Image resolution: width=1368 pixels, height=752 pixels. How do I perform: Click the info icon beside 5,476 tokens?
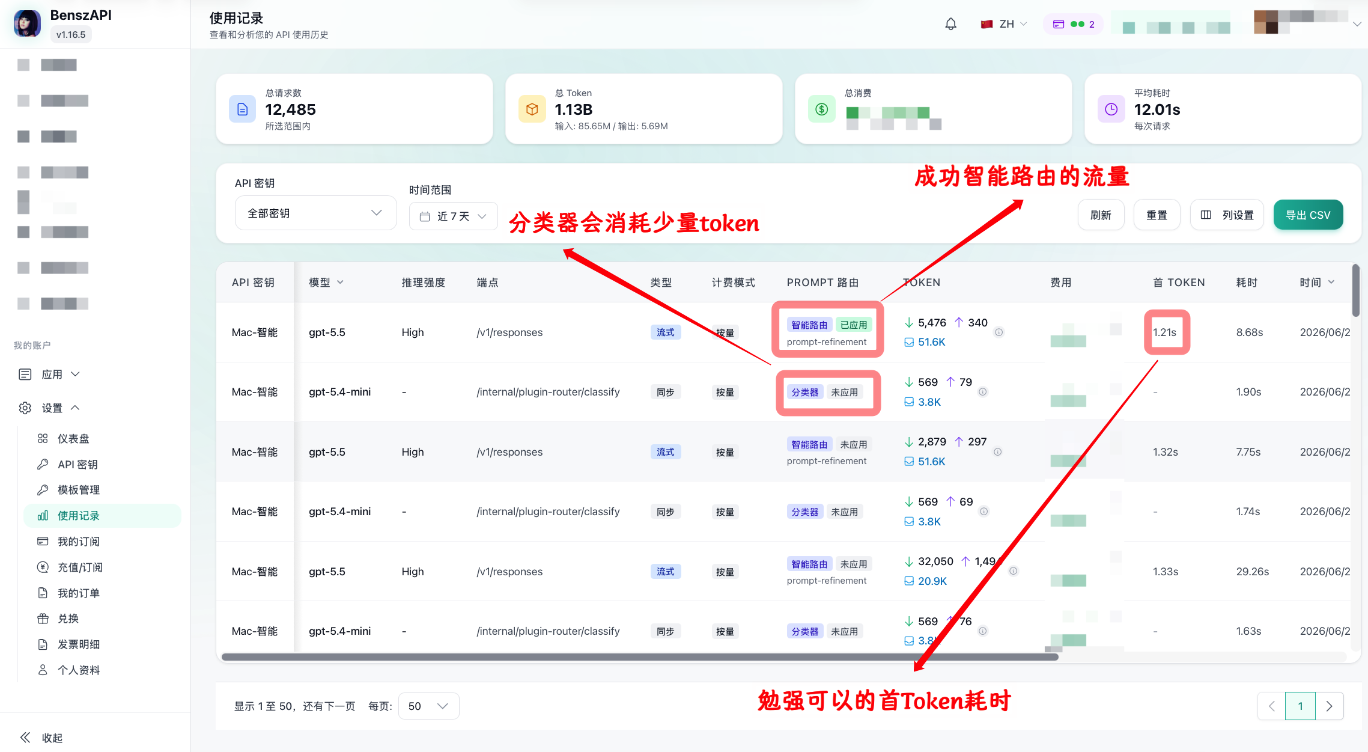click(x=999, y=332)
